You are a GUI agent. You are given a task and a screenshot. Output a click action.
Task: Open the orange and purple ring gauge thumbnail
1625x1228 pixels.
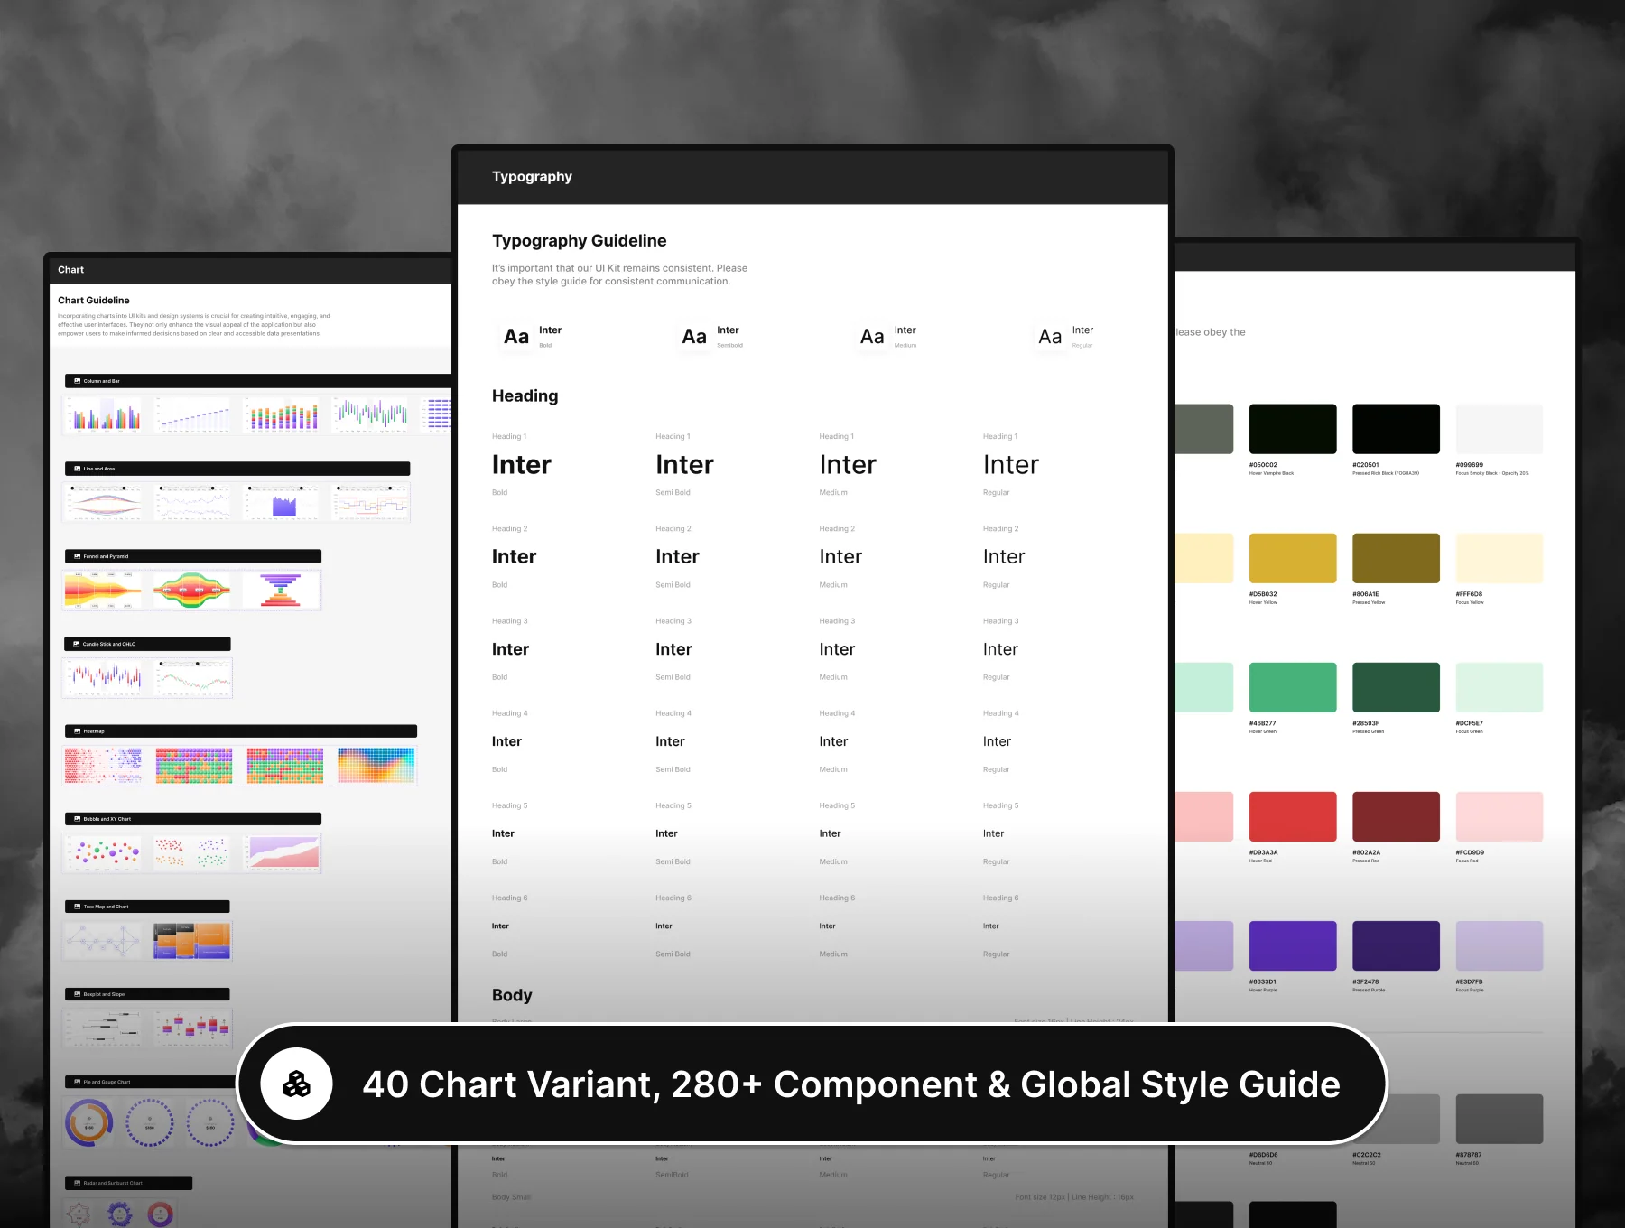click(x=88, y=1123)
